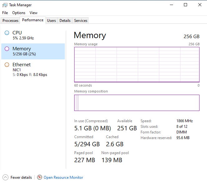Switch to the Services tab

(81, 21)
